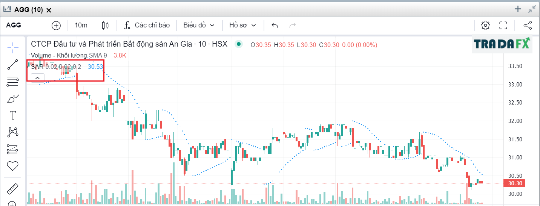Redo the last chart action
The height and width of the screenshot is (206, 540).
coord(292,25)
